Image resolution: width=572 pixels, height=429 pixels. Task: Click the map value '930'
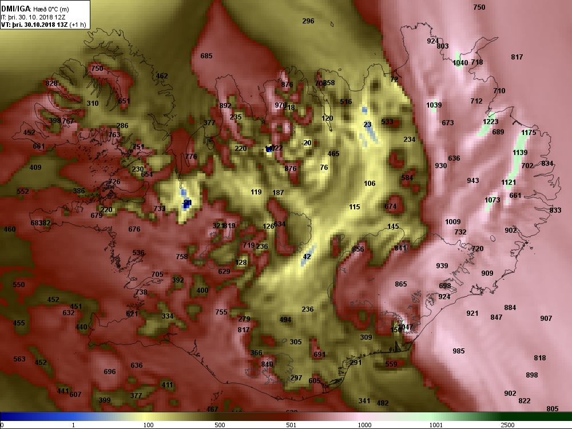(441, 166)
